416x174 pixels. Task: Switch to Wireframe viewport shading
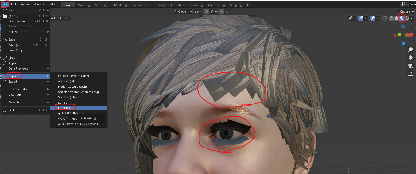click(391, 18)
